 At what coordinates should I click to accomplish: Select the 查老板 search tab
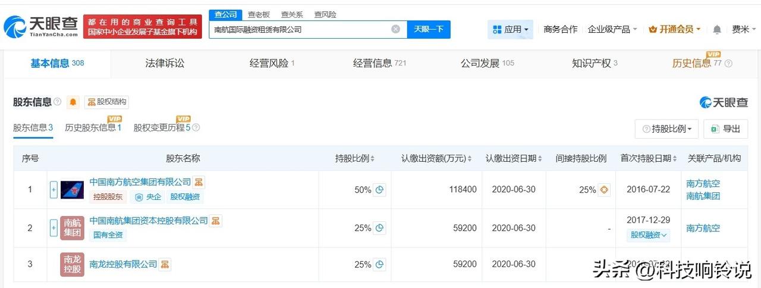(259, 14)
